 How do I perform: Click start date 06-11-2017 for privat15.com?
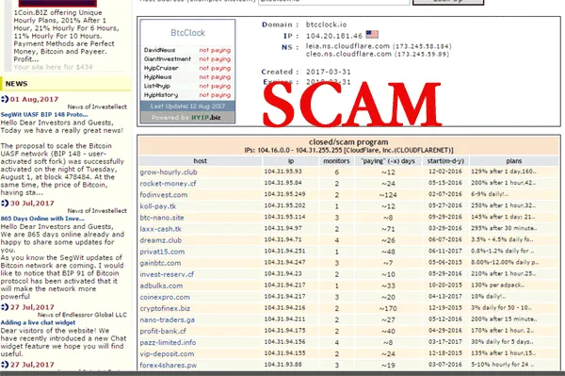[x=445, y=252]
